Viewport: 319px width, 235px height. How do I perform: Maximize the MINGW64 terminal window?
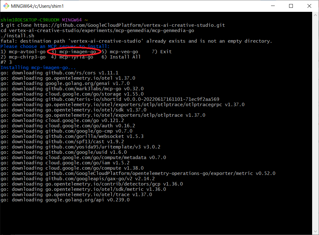[x=291, y=6]
